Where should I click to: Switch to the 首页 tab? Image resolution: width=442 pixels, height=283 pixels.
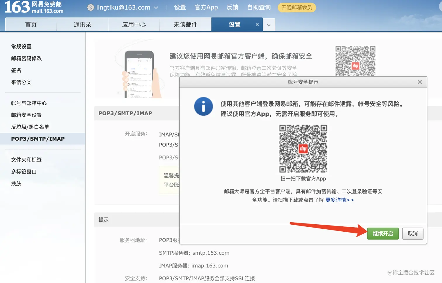tap(31, 25)
